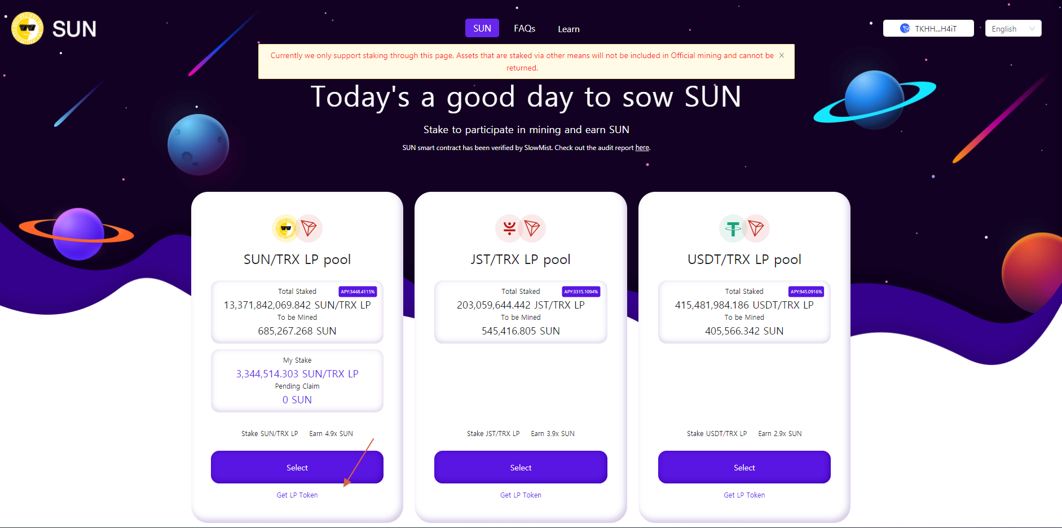The image size is (1062, 528).
Task: Go to the FAQs menu item
Action: (x=524, y=28)
